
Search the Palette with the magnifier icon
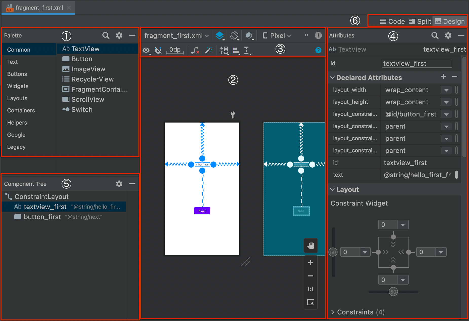point(106,35)
